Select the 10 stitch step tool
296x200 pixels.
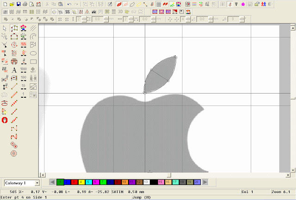coord(24,87)
